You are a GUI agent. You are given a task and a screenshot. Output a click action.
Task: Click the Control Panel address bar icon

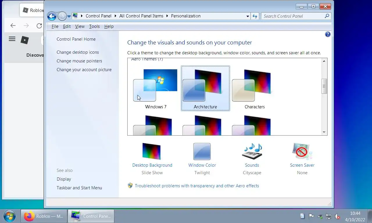[75, 16]
